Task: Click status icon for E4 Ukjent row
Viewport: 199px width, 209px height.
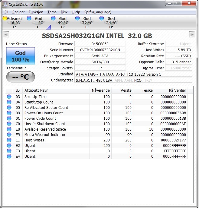Action: click(9, 156)
